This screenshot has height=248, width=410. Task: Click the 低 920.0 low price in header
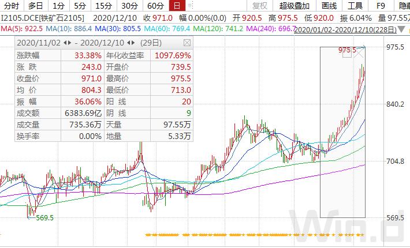(x=319, y=18)
